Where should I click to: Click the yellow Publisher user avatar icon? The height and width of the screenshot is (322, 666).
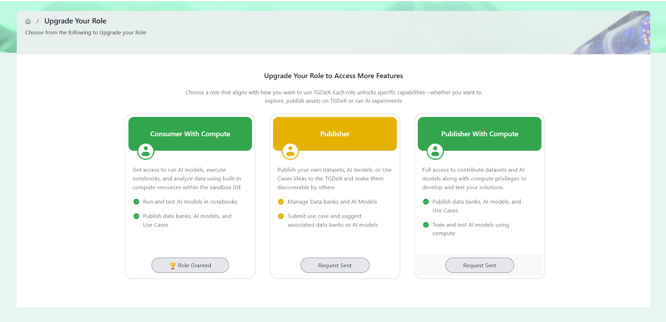[x=290, y=152]
